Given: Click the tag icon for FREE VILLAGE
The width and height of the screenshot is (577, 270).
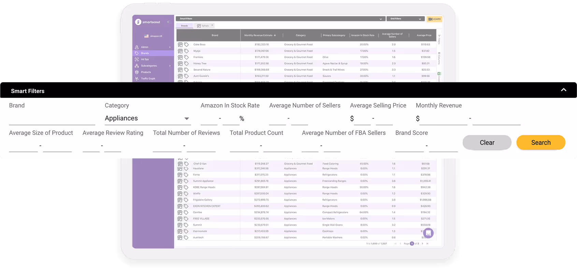Looking at the screenshot, I should coord(186,219).
